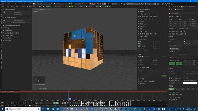Click the object name field Ext.Head

pyautogui.click(x=183, y=13)
